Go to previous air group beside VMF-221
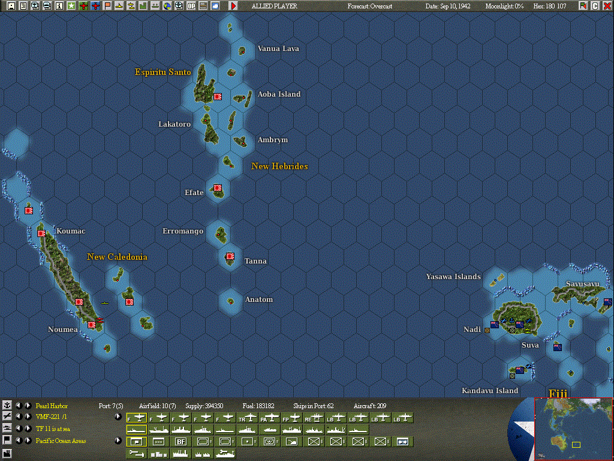614x461 pixels. [19, 417]
